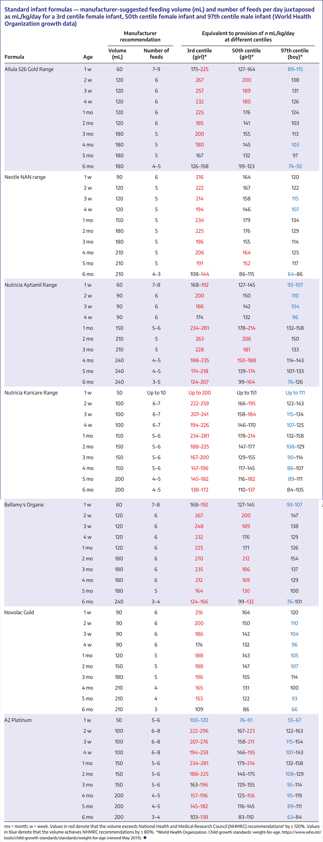This screenshot has height=842, width=323.
Task: Select the 3rd centile (girl) column header
Action: click(199, 53)
